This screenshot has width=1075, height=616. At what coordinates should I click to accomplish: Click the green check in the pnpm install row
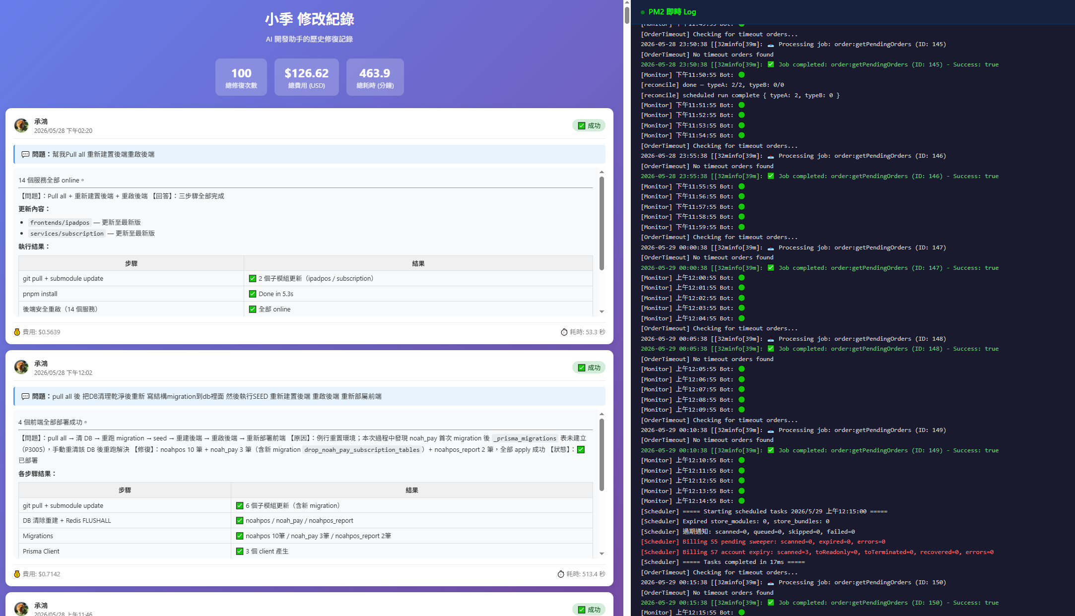pyautogui.click(x=253, y=294)
